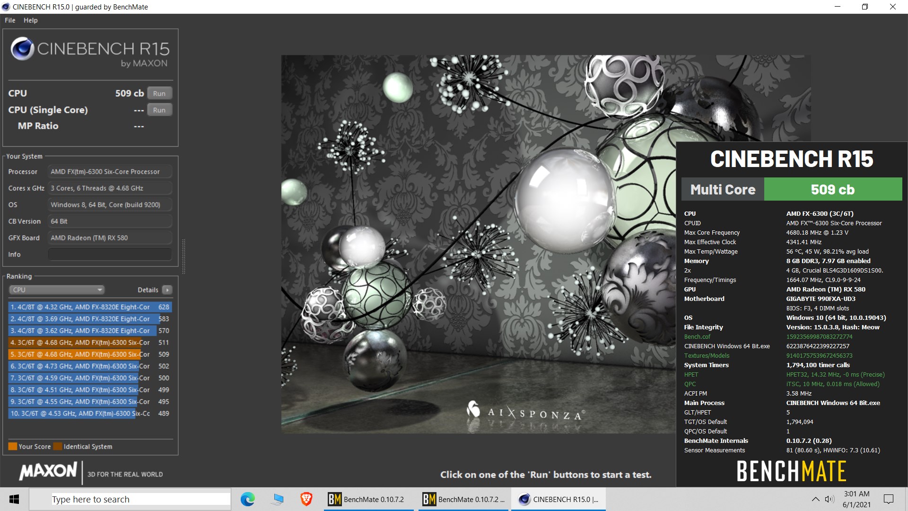Click the GFX Board field
The width and height of the screenshot is (908, 511).
110,238
